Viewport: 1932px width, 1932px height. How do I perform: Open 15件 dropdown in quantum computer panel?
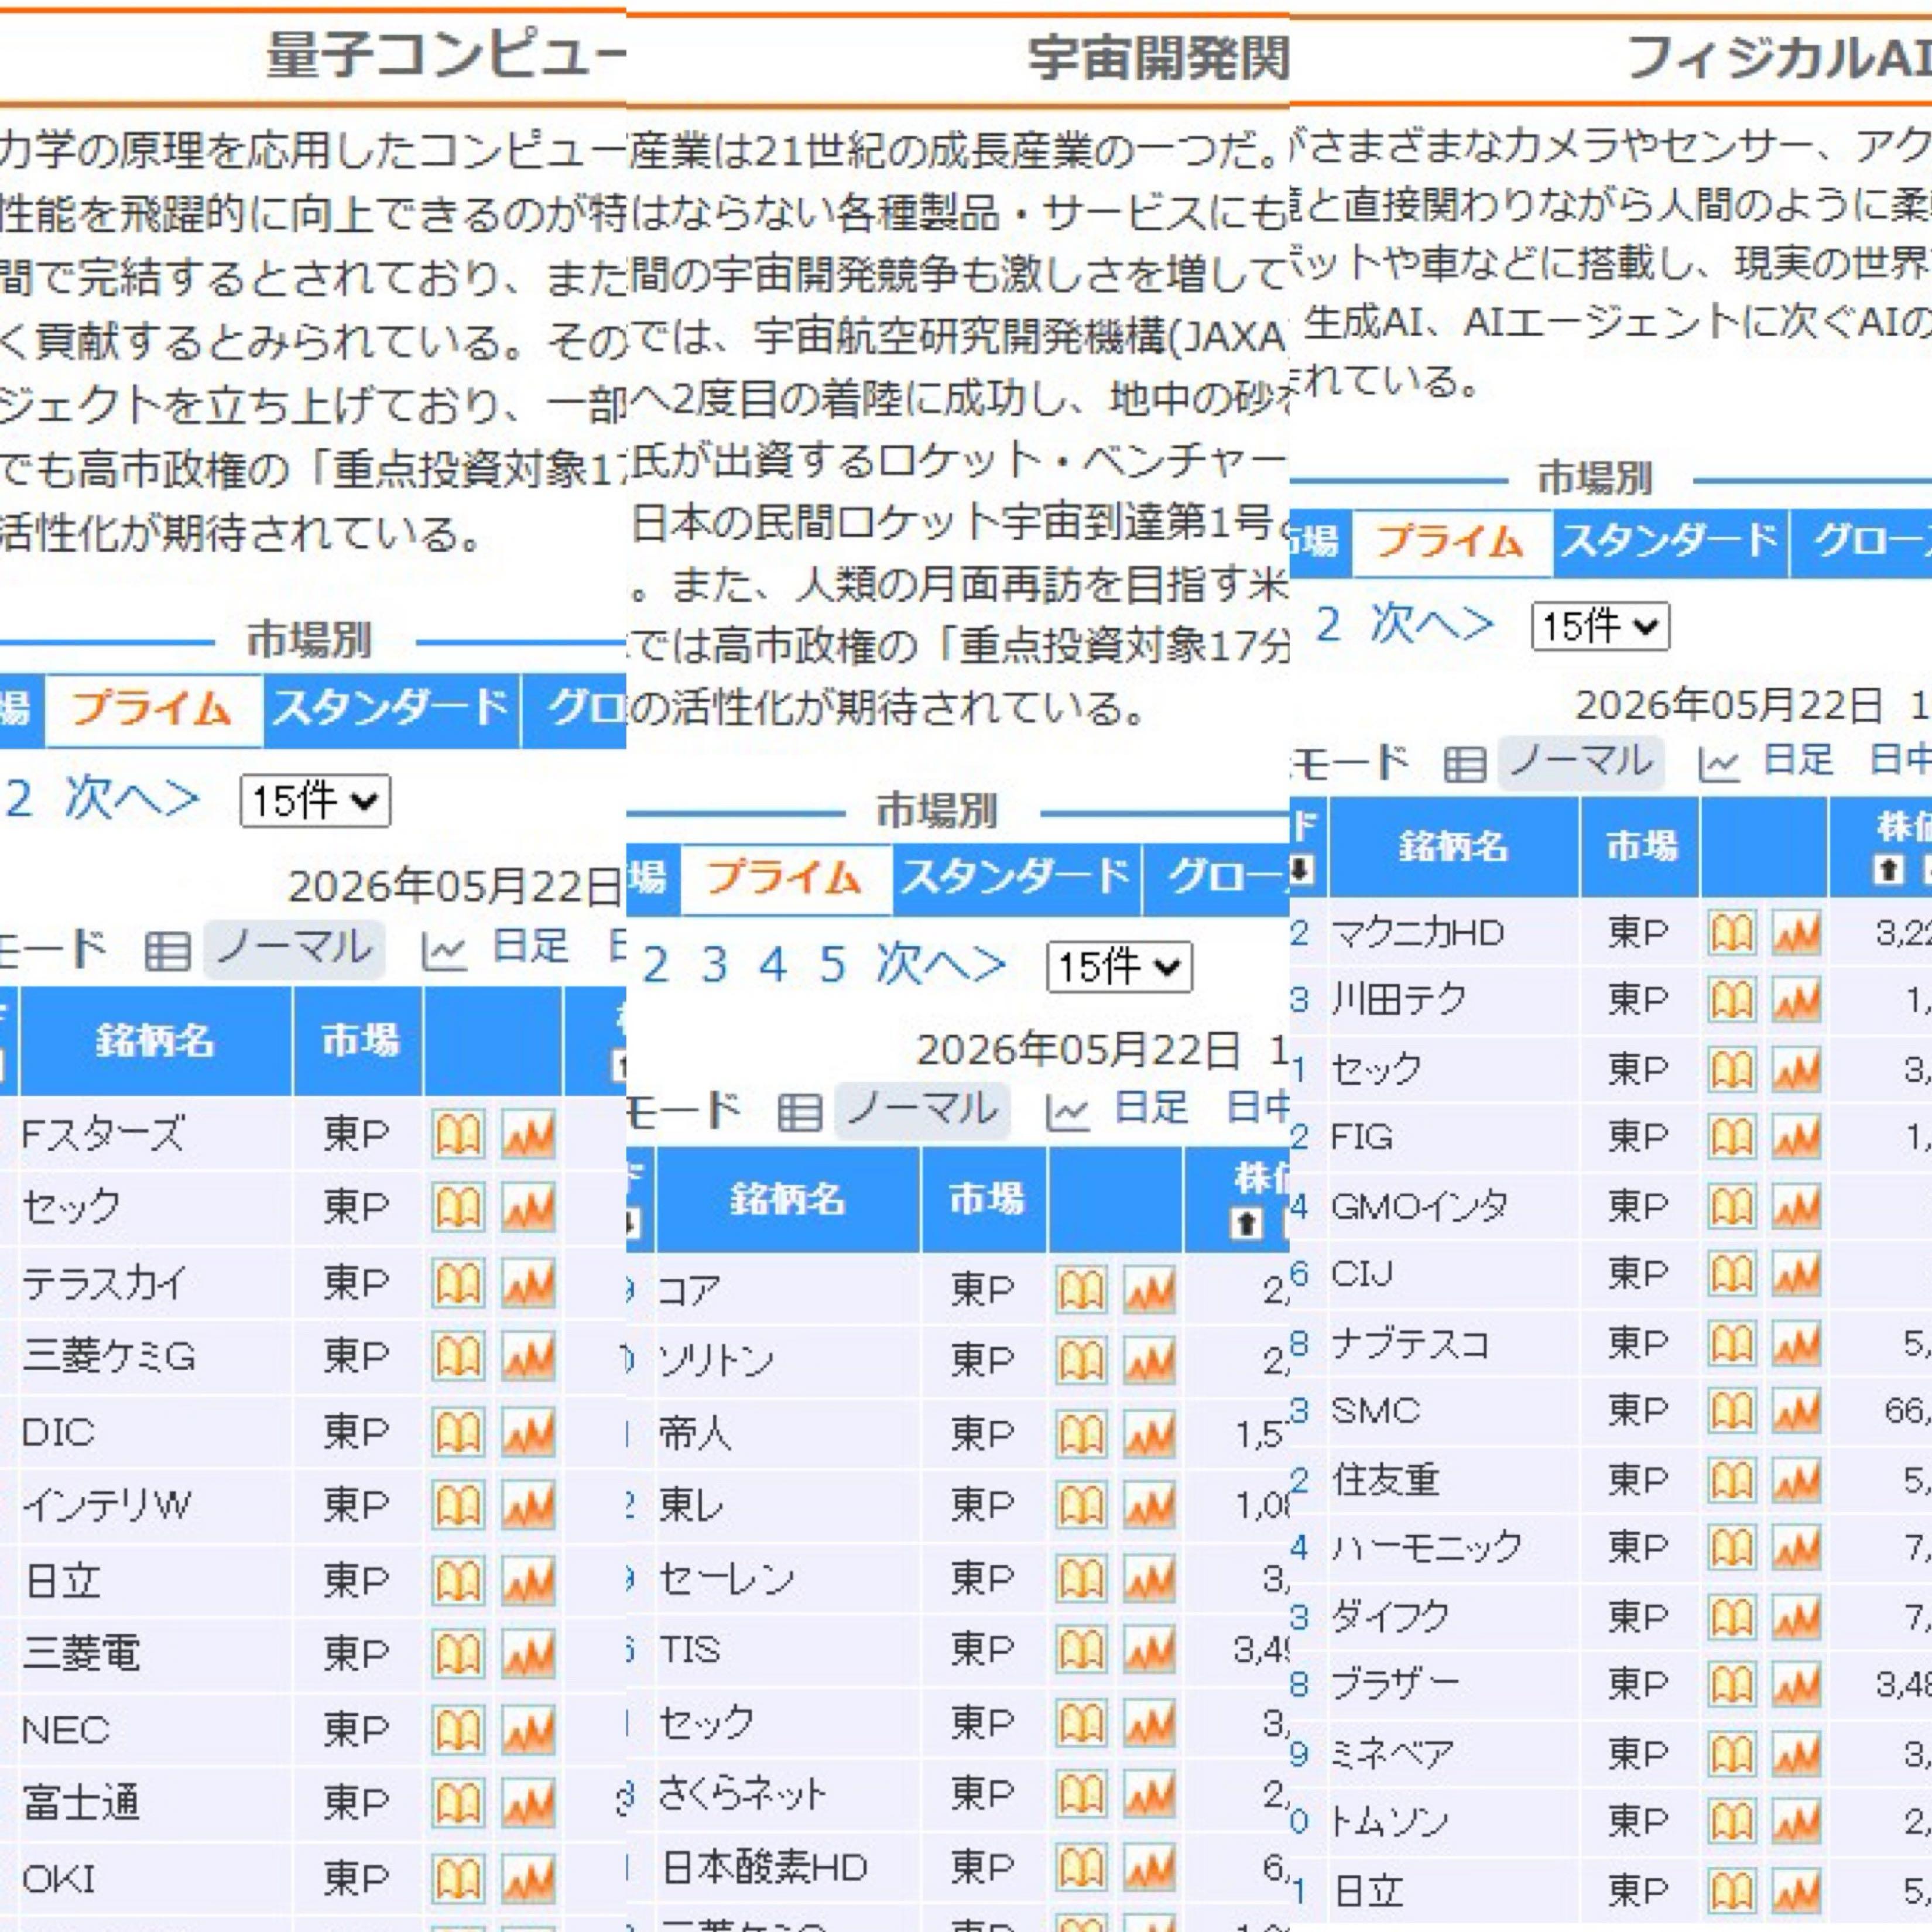[315, 801]
